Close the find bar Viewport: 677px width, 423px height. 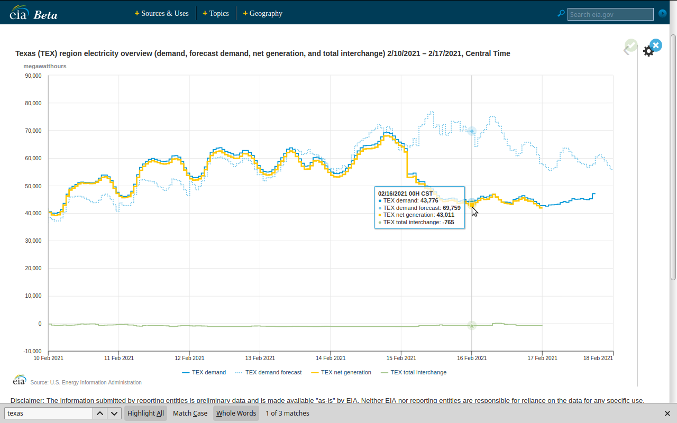[667, 413]
